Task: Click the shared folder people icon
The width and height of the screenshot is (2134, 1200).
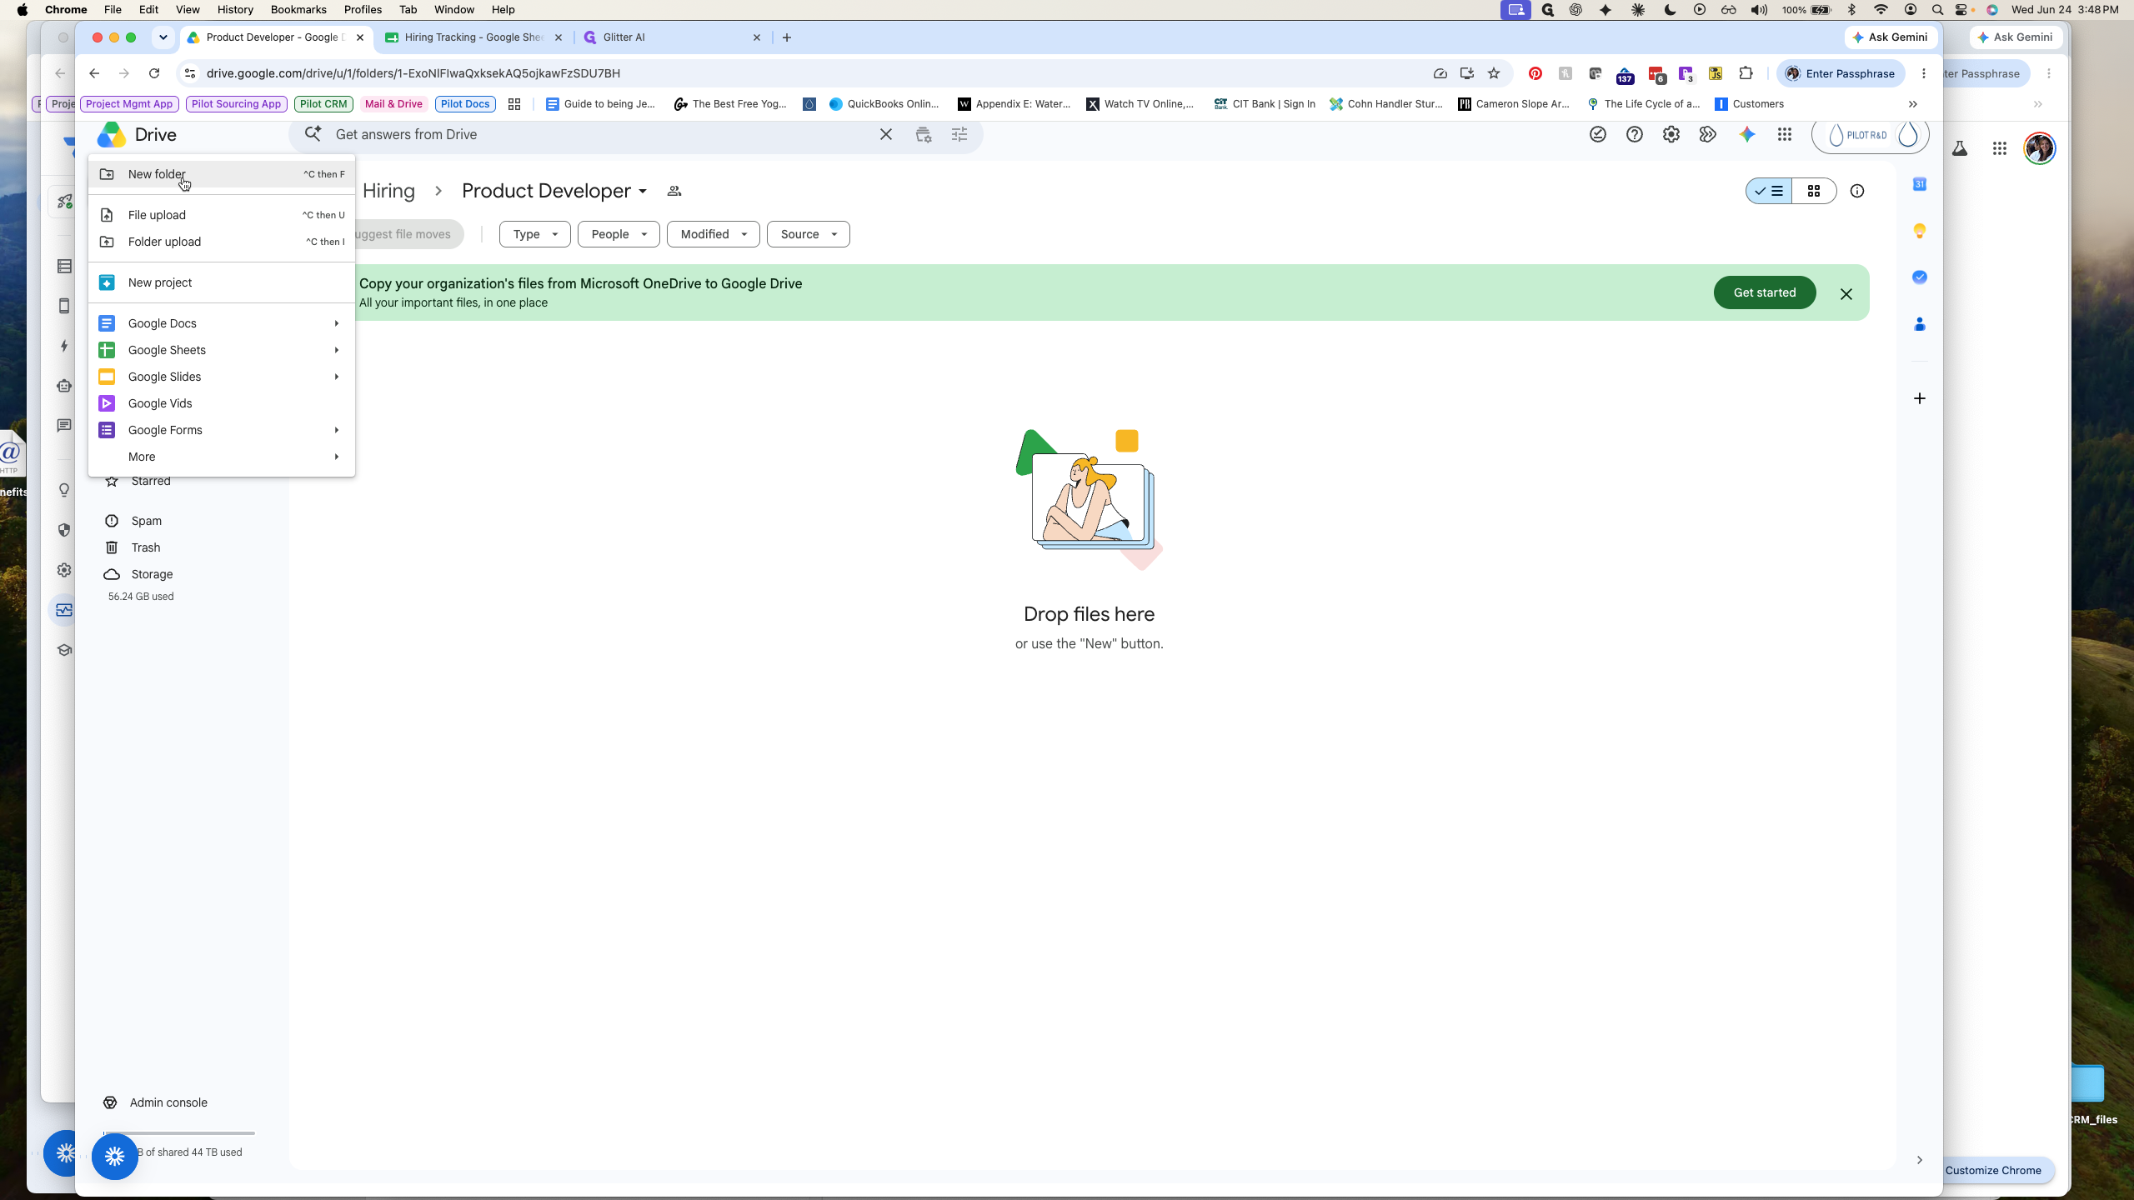Action: tap(674, 192)
